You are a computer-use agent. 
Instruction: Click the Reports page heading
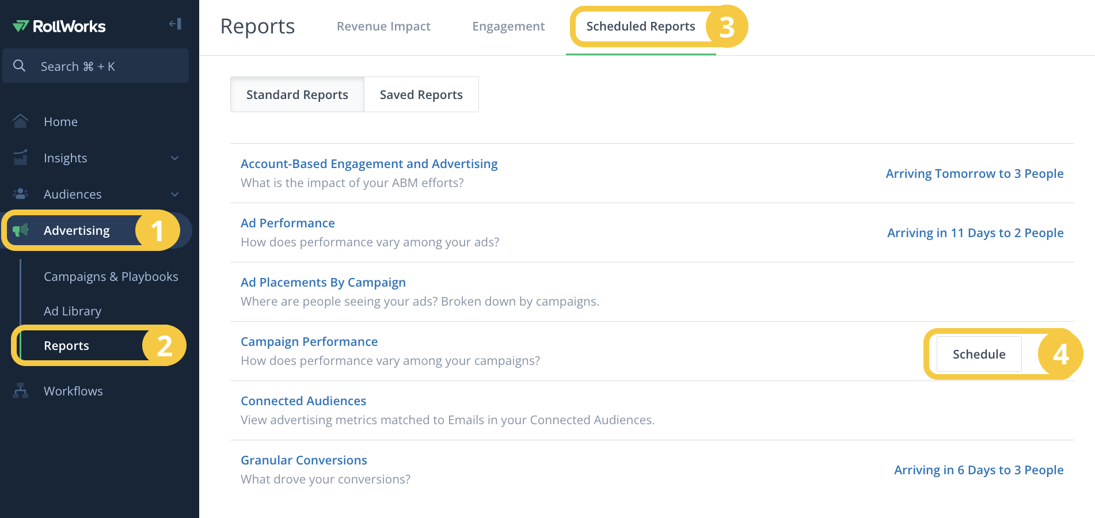click(257, 26)
